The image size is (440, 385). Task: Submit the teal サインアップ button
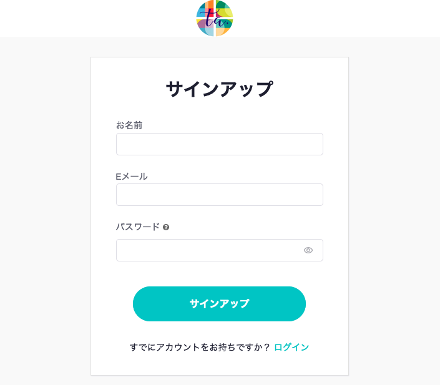[x=219, y=304]
